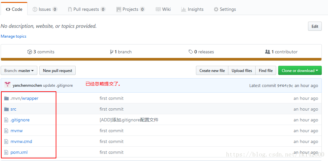Viewport: 328px width, 161px height.
Task: Click the language color bar
Action: pyautogui.click(x=161, y=59)
